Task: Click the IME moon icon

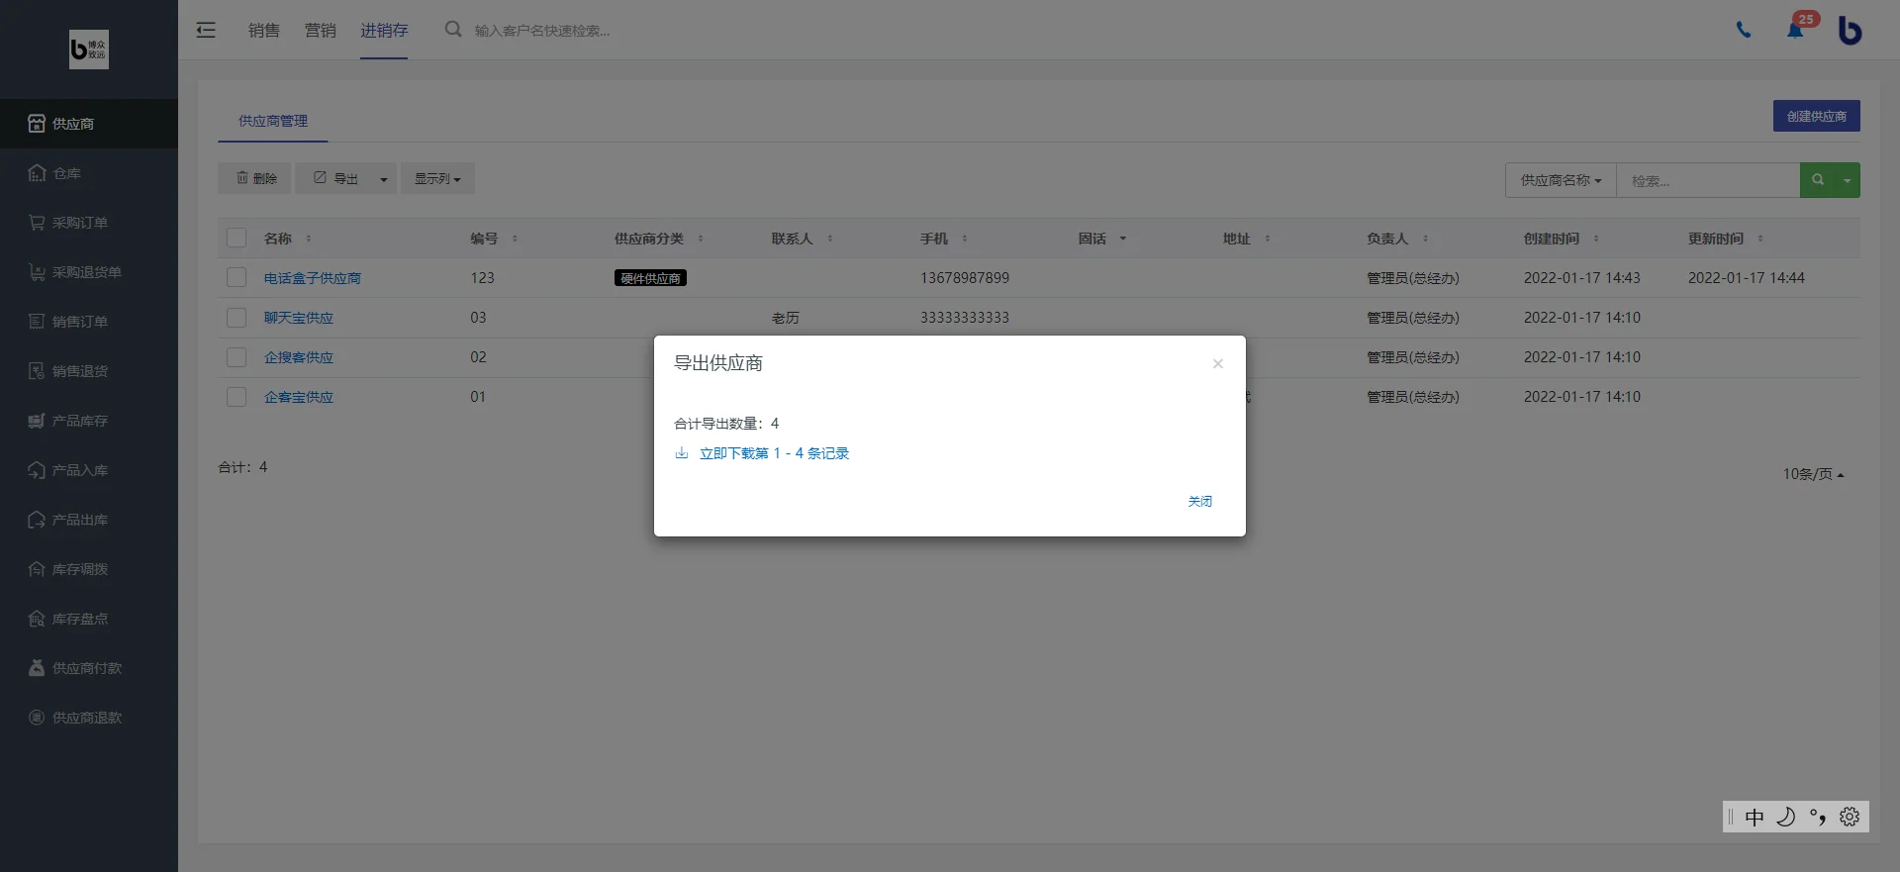Action: (1786, 817)
